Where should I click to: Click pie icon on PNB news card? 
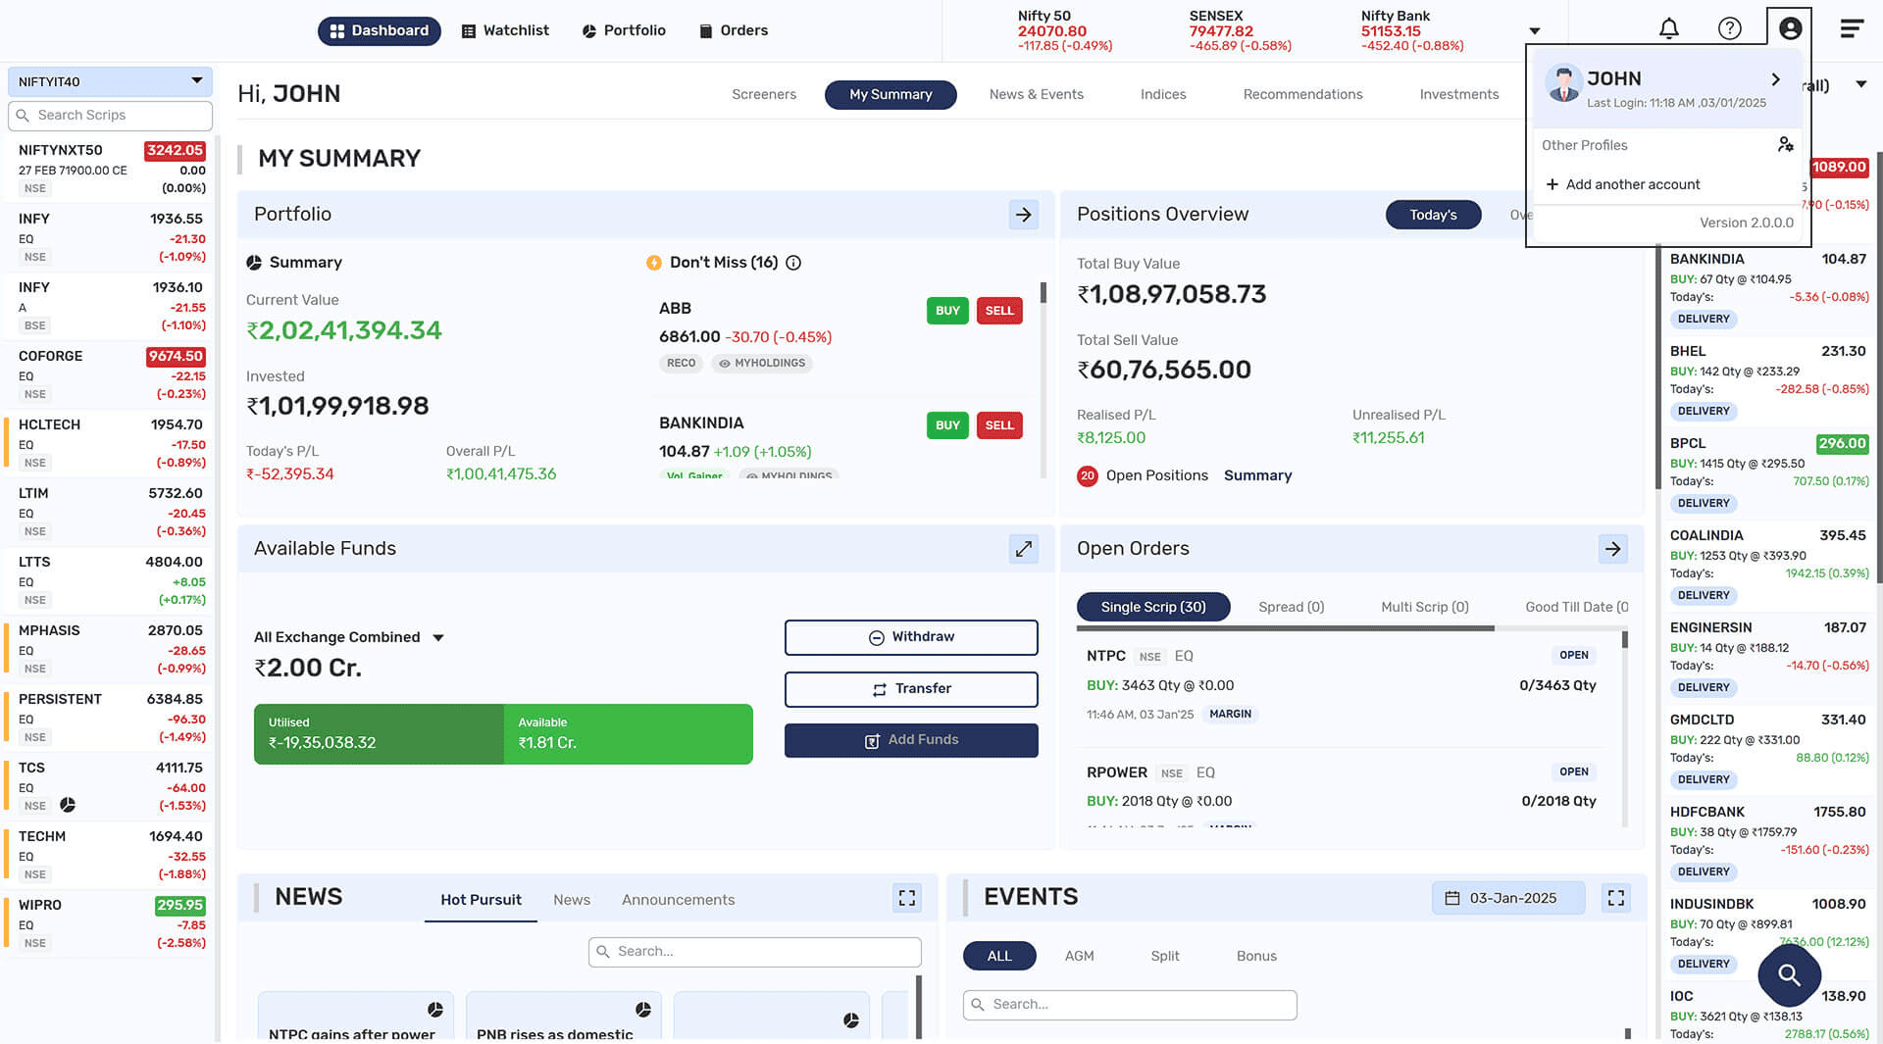click(643, 1010)
